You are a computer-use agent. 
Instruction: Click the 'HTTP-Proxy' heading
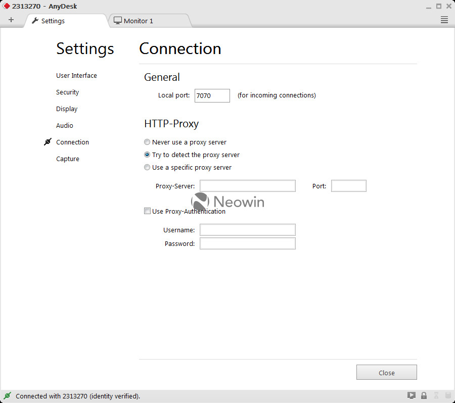tap(171, 124)
